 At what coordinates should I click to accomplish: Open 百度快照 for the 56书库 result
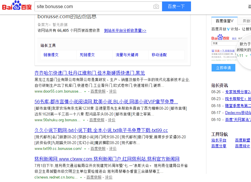[97, 120]
